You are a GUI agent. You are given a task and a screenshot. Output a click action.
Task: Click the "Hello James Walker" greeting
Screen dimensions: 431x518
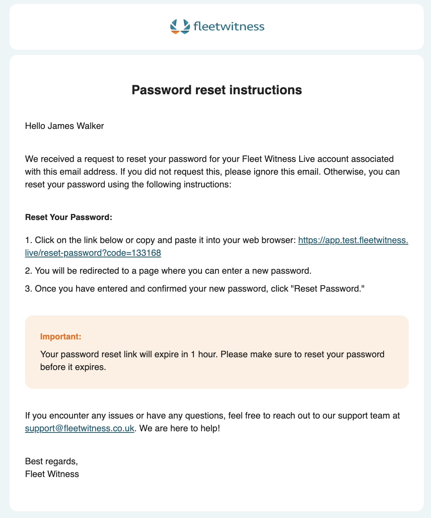65,126
